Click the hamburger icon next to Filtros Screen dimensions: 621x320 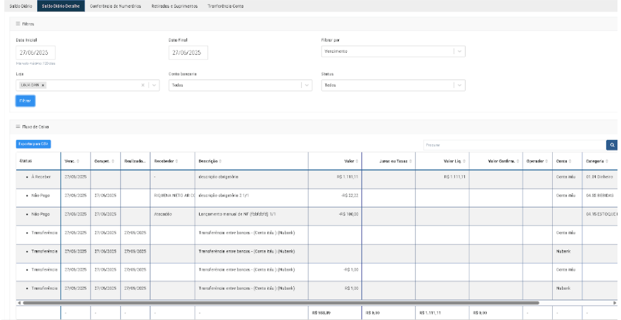18,24
